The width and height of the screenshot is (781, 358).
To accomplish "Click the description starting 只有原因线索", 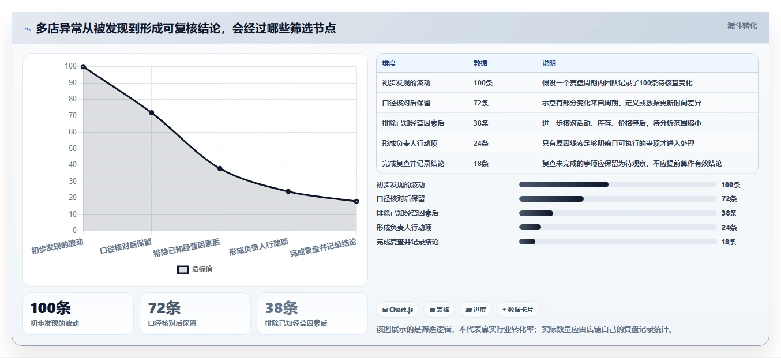I will tap(618, 144).
